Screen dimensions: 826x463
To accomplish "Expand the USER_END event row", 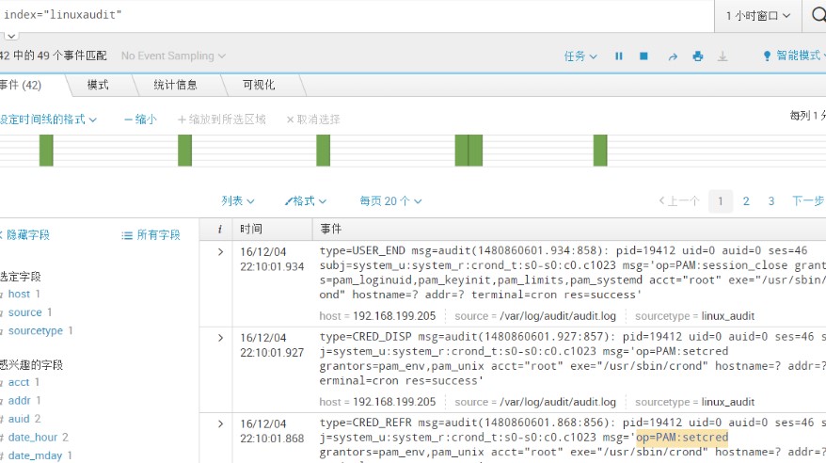I will coord(221,252).
